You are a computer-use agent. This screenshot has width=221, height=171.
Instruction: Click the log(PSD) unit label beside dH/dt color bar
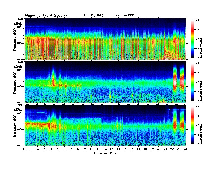[x=201, y=48]
